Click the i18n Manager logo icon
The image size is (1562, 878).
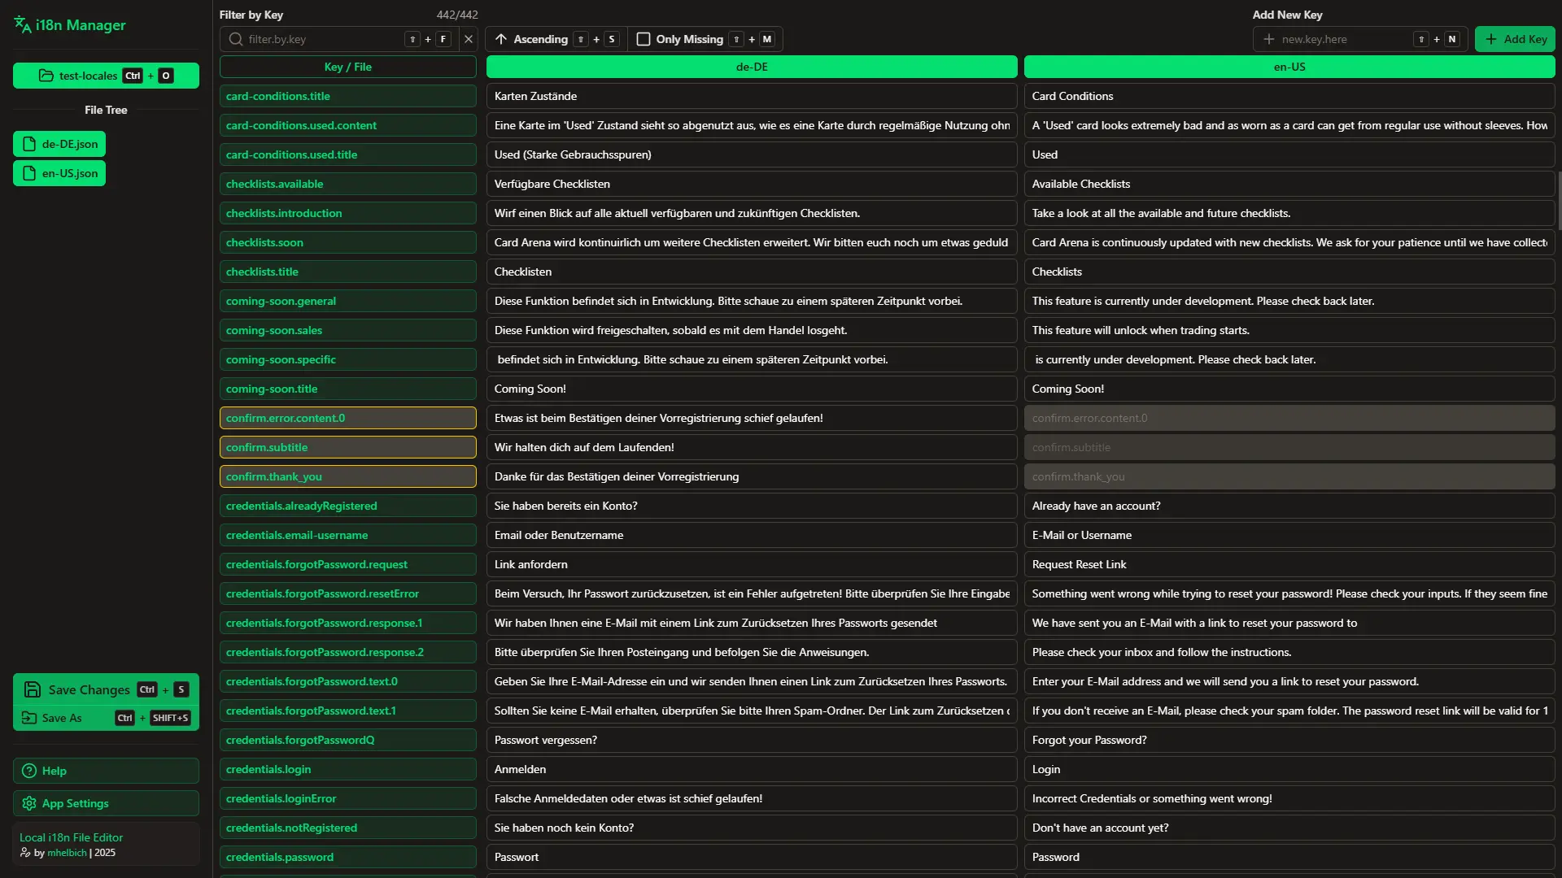pyautogui.click(x=20, y=25)
